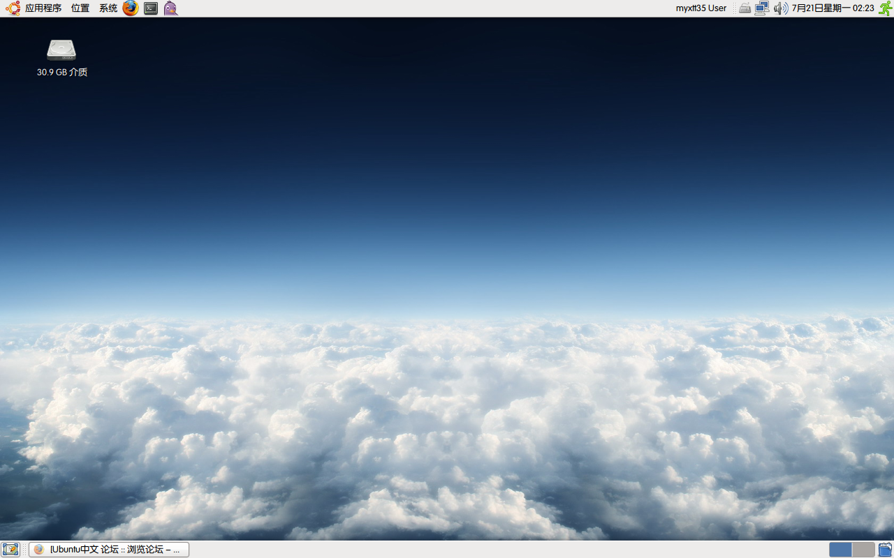Open the 系统 menu

tap(108, 8)
